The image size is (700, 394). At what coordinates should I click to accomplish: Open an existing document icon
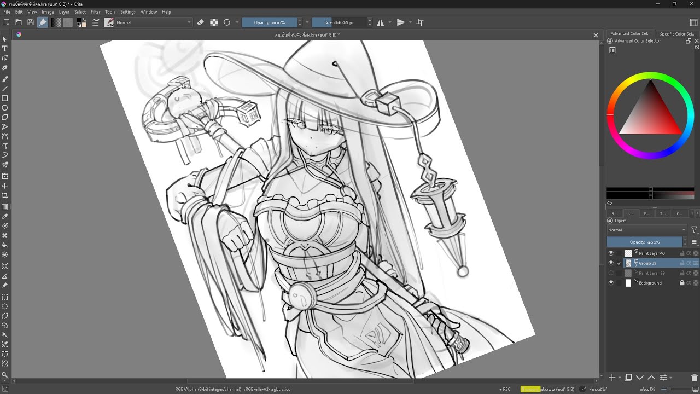[19, 22]
